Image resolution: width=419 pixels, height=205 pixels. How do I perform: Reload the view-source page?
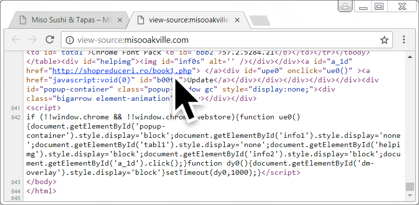point(50,39)
